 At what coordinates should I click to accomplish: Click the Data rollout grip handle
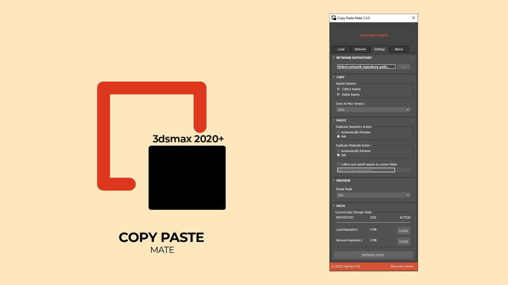pos(413,205)
